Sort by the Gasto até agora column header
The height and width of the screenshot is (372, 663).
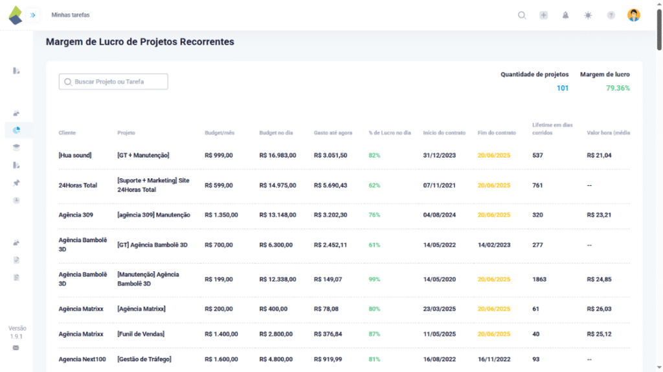tap(333, 133)
